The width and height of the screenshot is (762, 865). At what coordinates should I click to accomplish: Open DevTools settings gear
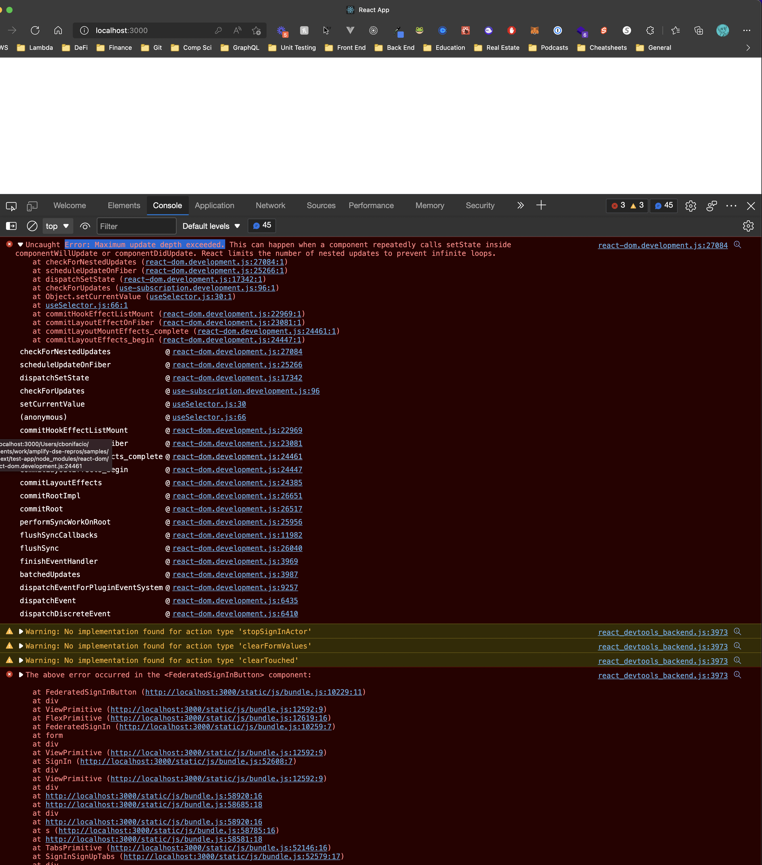tap(691, 206)
